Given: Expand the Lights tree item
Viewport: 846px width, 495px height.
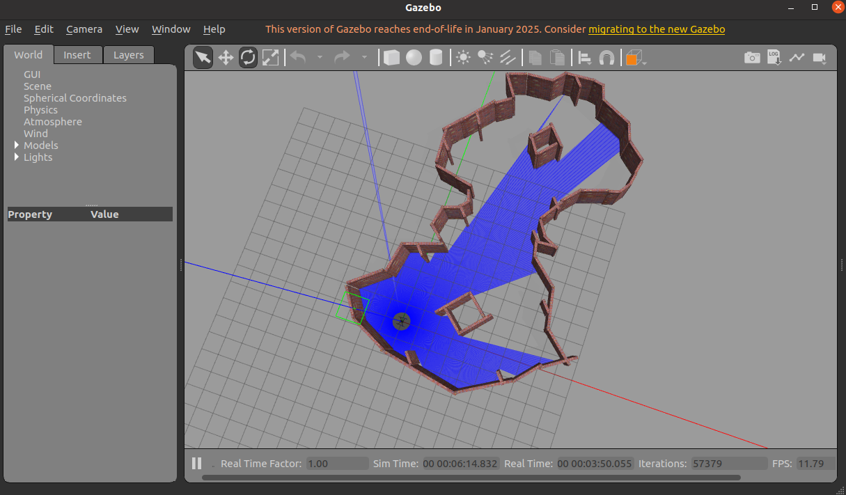Looking at the screenshot, I should pyautogui.click(x=17, y=157).
